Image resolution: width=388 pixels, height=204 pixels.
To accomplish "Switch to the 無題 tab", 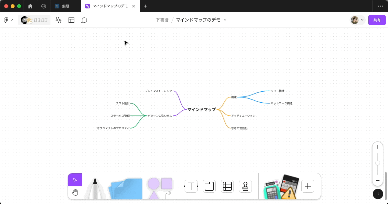I will pos(66,6).
